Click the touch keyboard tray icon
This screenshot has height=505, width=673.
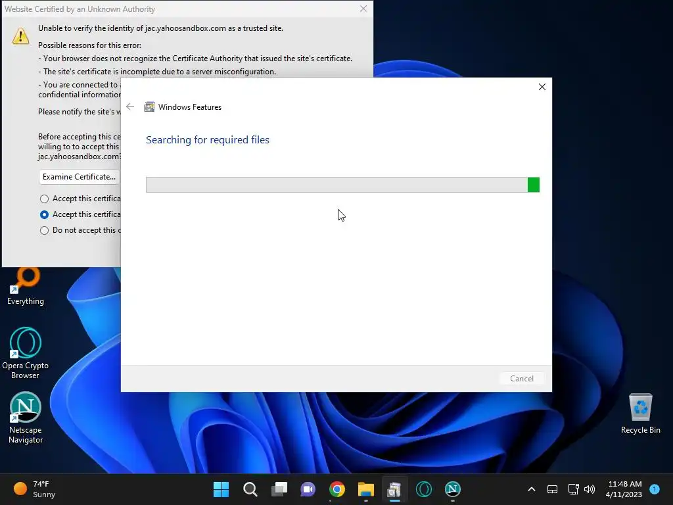(x=552, y=489)
